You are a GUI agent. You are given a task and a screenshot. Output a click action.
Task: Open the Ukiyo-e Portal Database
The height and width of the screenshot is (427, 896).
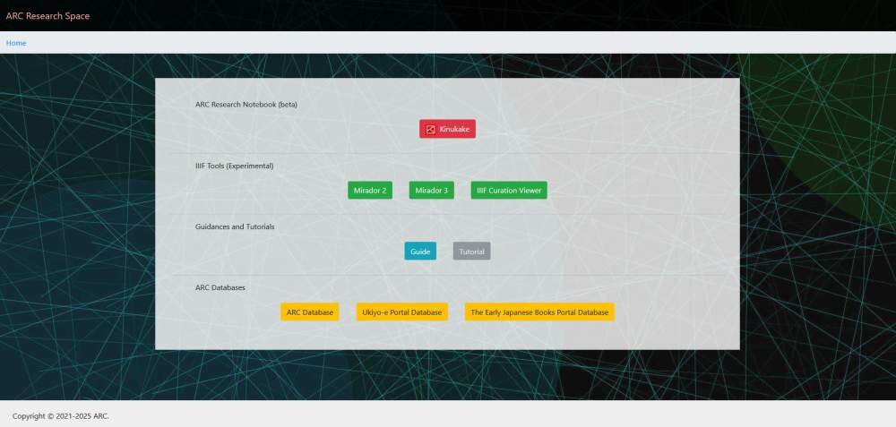point(401,312)
